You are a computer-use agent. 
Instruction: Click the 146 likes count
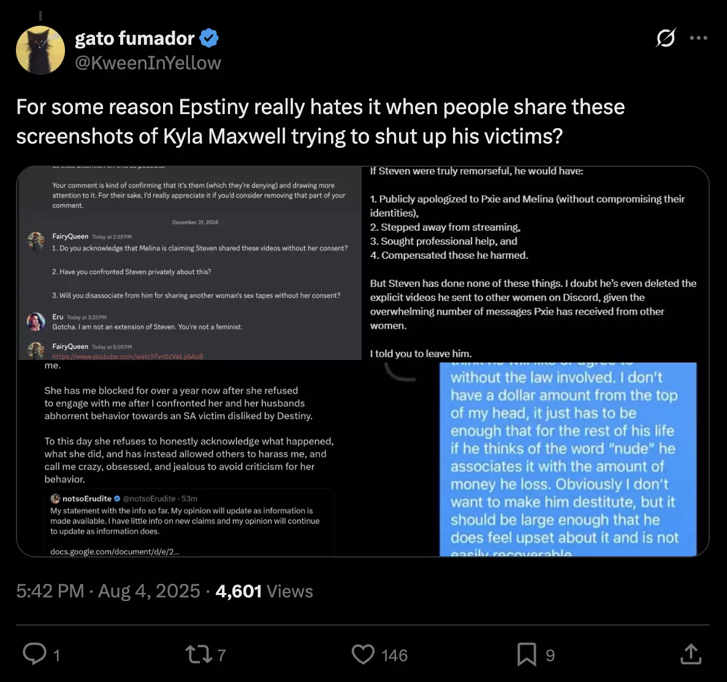(394, 655)
